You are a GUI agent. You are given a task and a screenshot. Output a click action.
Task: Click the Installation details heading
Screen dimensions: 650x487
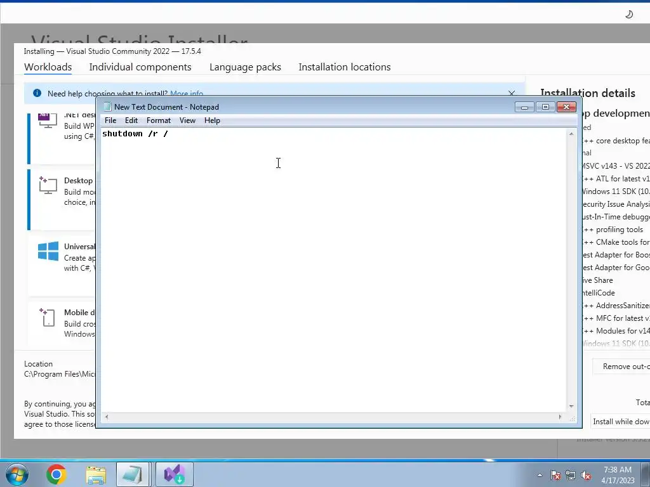coord(588,93)
